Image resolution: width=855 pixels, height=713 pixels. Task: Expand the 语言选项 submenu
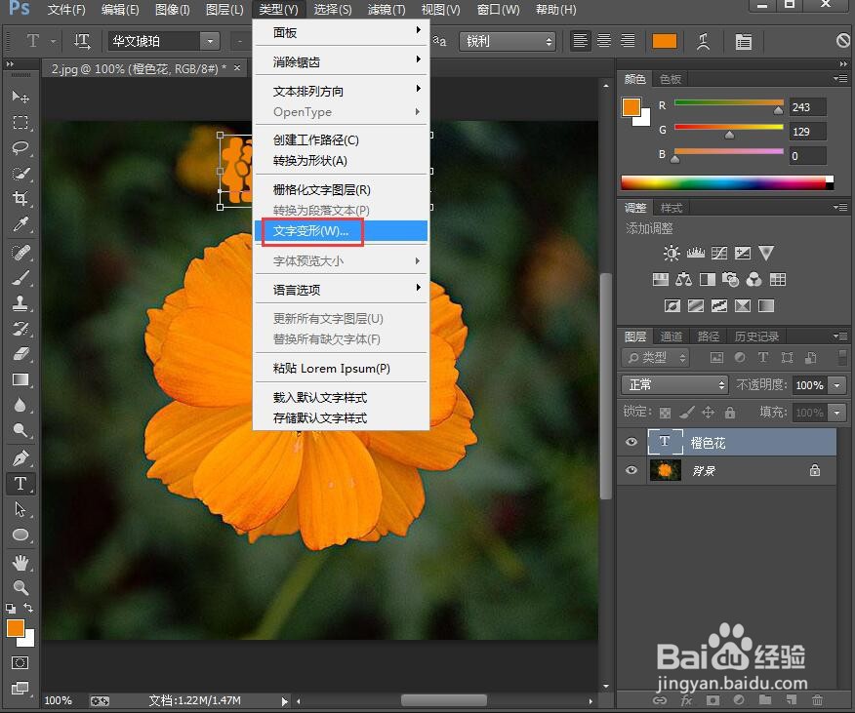tap(341, 290)
